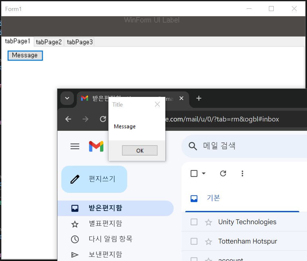Click the mail search magnifier icon
The image size is (307, 261).
[x=193, y=146]
